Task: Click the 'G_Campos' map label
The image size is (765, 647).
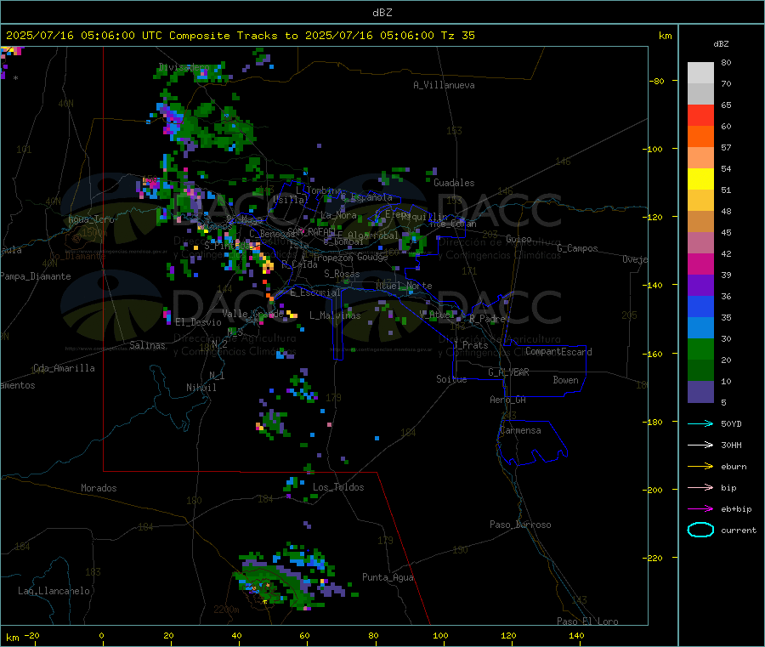Action: (577, 248)
